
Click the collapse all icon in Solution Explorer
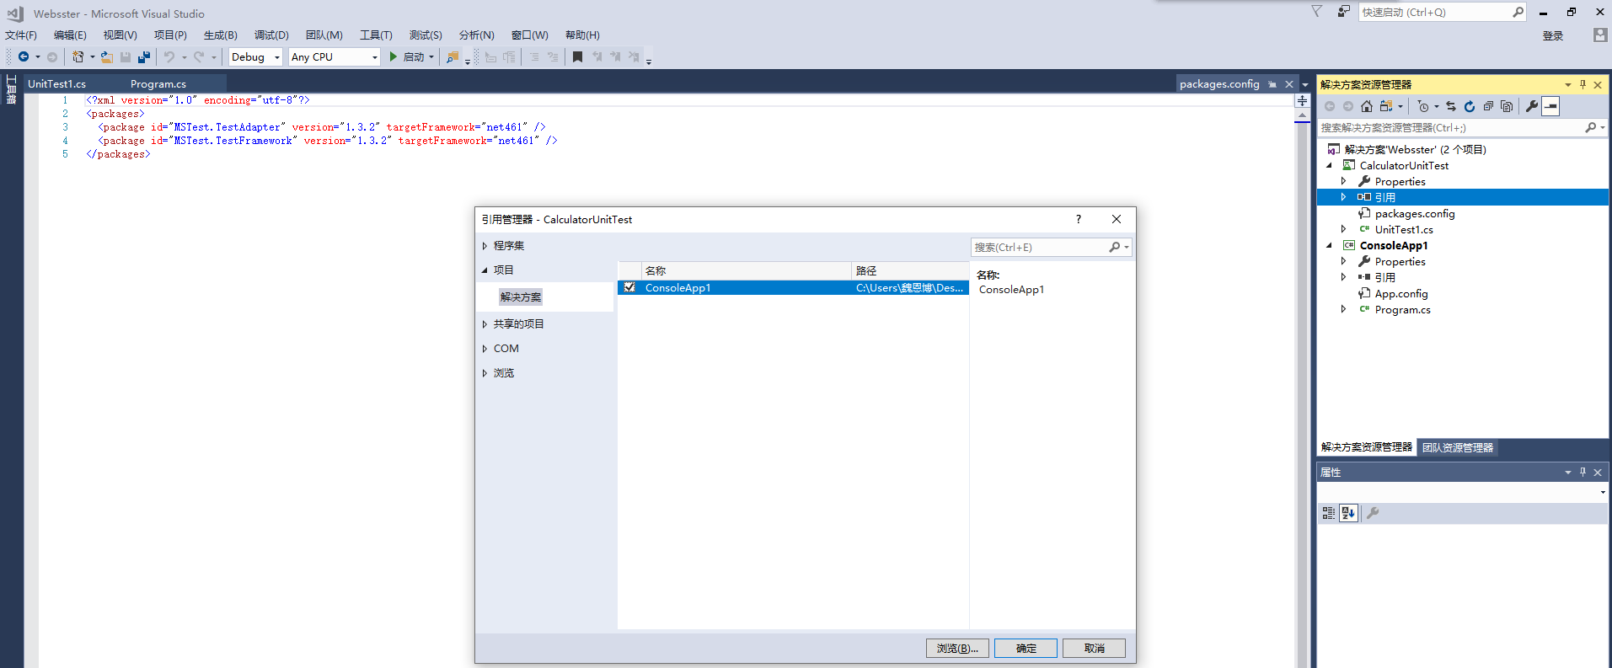coord(1488,106)
